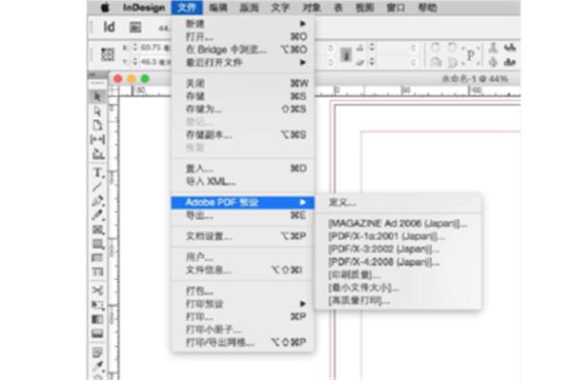Choose [PDF/X-4:2008 (Japan)] preset
This screenshot has width=572, height=381.
398,262
